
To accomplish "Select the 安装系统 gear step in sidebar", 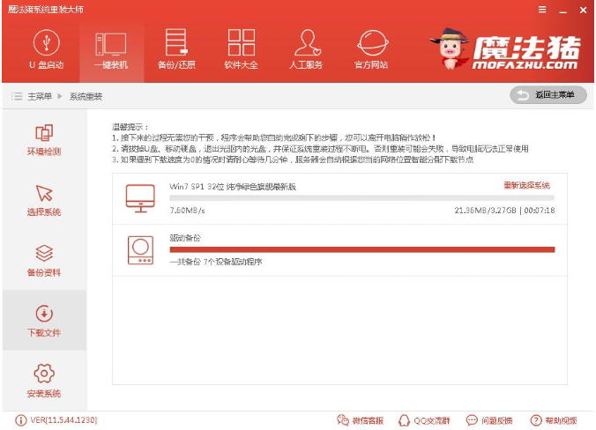I will pyautogui.click(x=44, y=381).
